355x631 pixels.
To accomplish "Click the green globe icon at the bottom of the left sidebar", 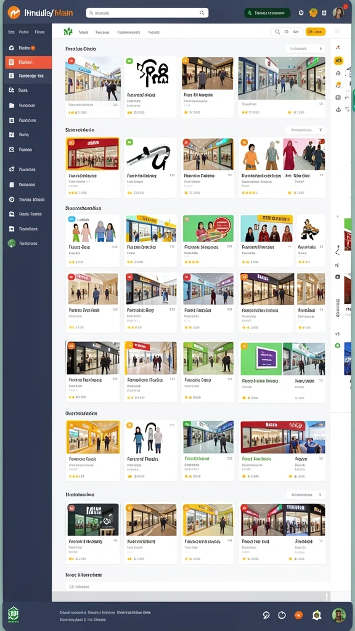I will click(12, 243).
